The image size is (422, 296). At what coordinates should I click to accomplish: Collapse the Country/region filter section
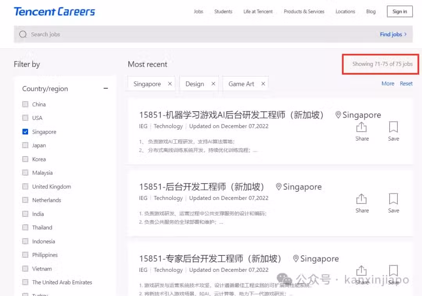[x=106, y=89]
